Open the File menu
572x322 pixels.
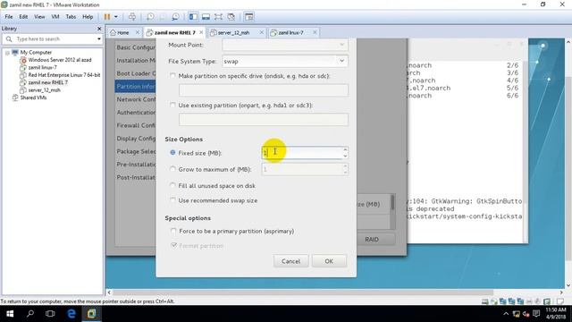pyautogui.click(x=9, y=17)
